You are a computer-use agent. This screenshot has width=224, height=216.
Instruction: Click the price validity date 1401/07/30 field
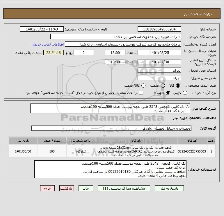tap(159, 62)
